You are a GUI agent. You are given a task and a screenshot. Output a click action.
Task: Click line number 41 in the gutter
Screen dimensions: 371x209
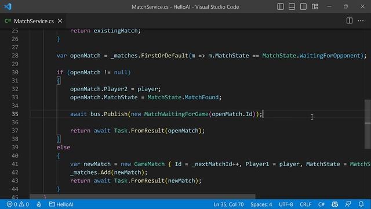pos(15,164)
